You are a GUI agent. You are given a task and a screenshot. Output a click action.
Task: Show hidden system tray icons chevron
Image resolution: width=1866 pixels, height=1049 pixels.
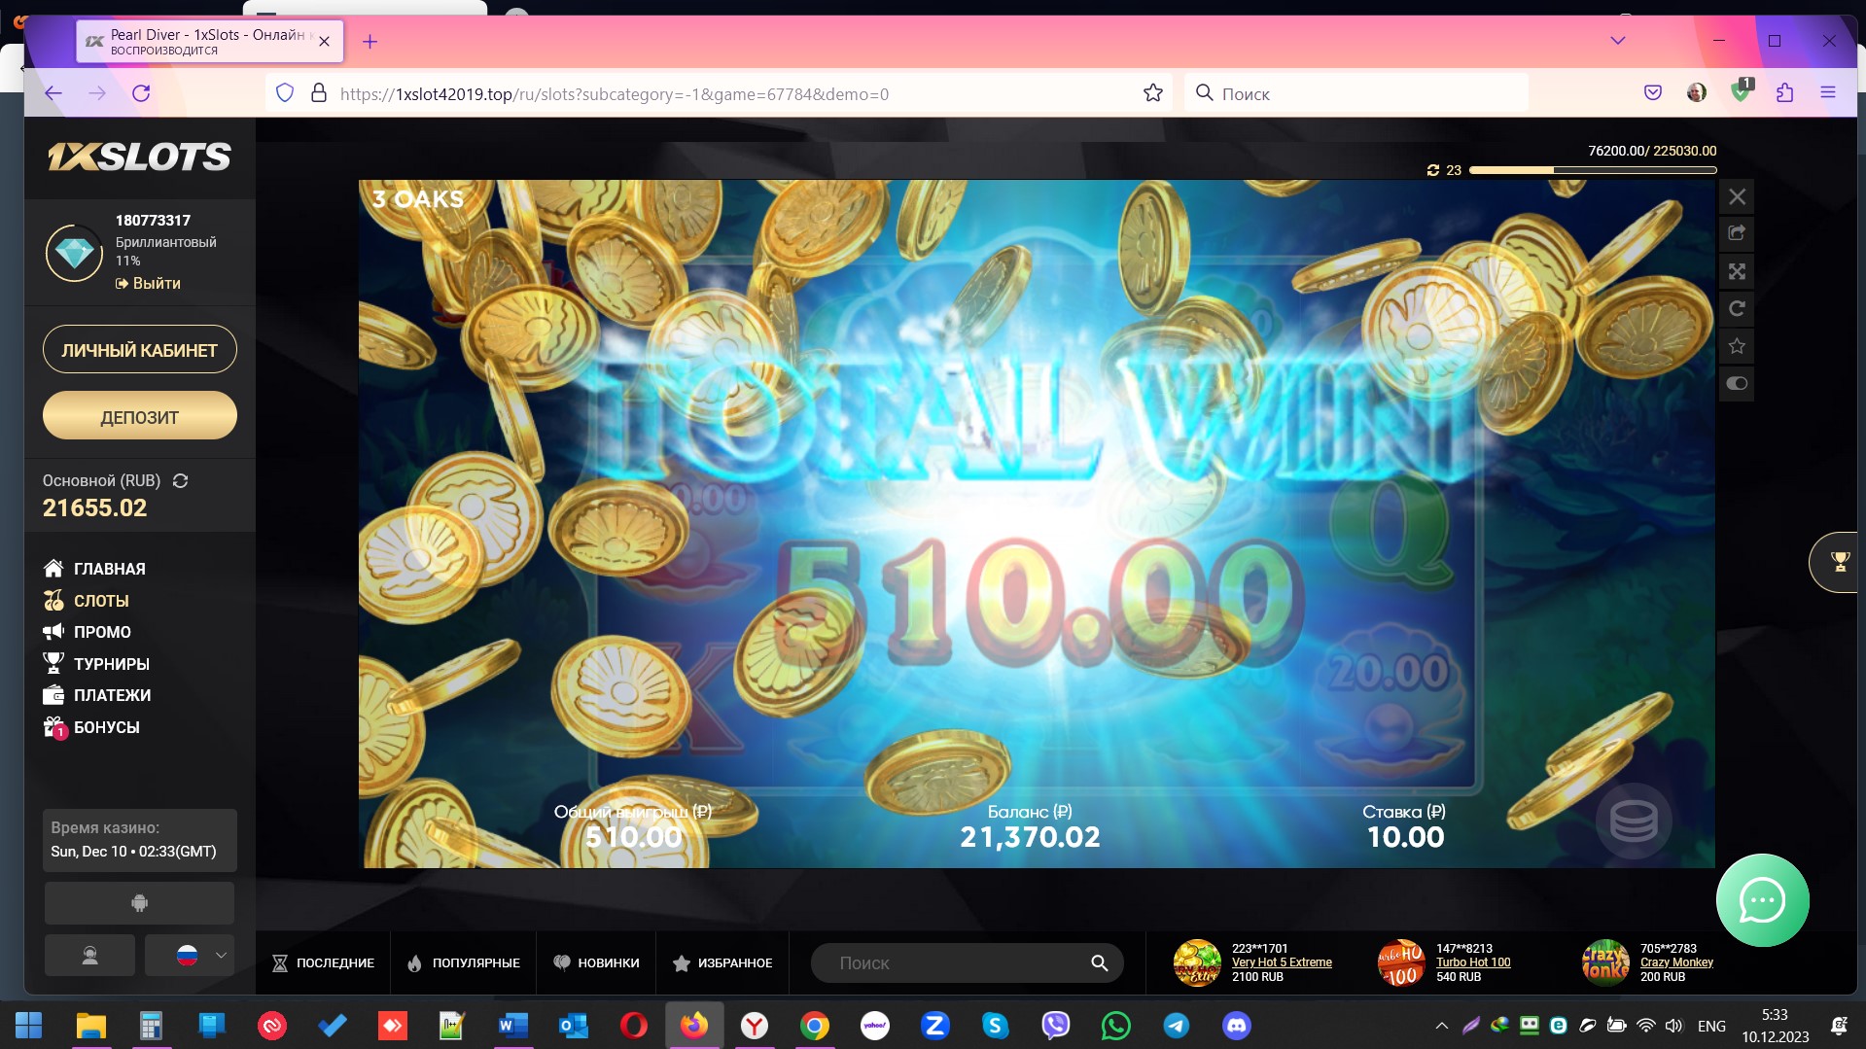pos(1442,1026)
